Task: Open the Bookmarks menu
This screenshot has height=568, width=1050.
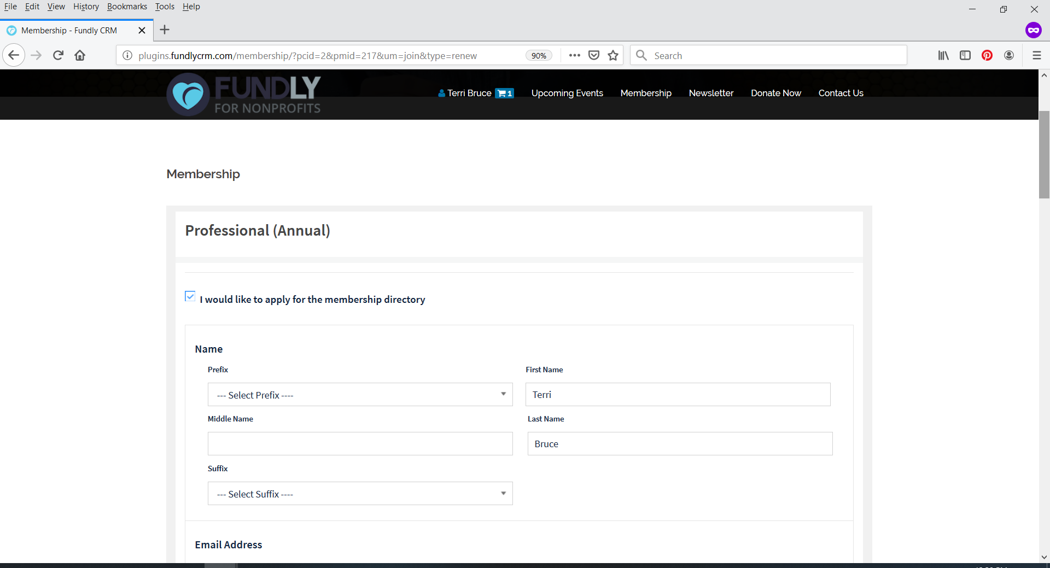Action: point(127,7)
